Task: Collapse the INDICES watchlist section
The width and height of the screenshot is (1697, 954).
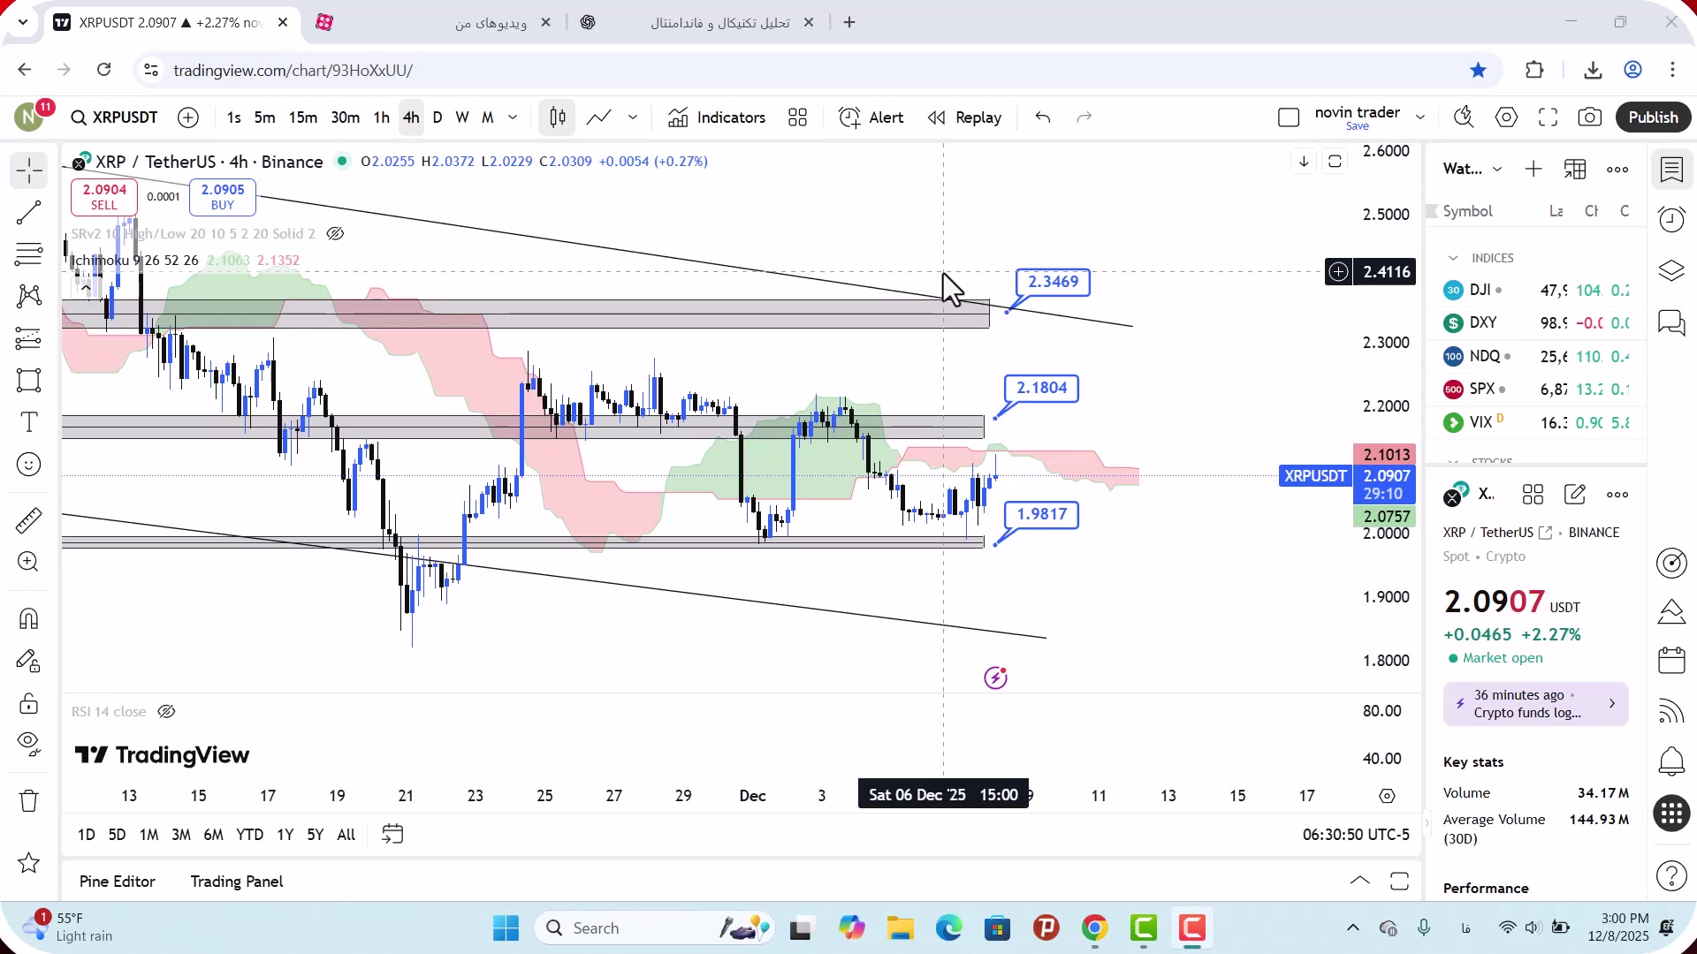Action: [1453, 258]
